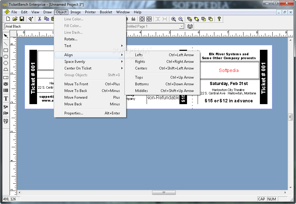The height and width of the screenshot is (204, 296).
Task: Open the Help menu
Action: pos(138,12)
